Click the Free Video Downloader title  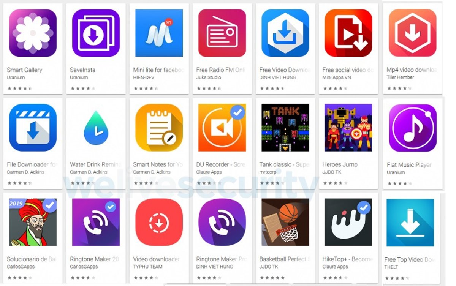[x=285, y=70]
